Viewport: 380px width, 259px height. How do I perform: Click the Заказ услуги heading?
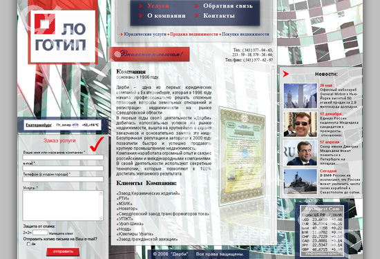click(x=59, y=140)
